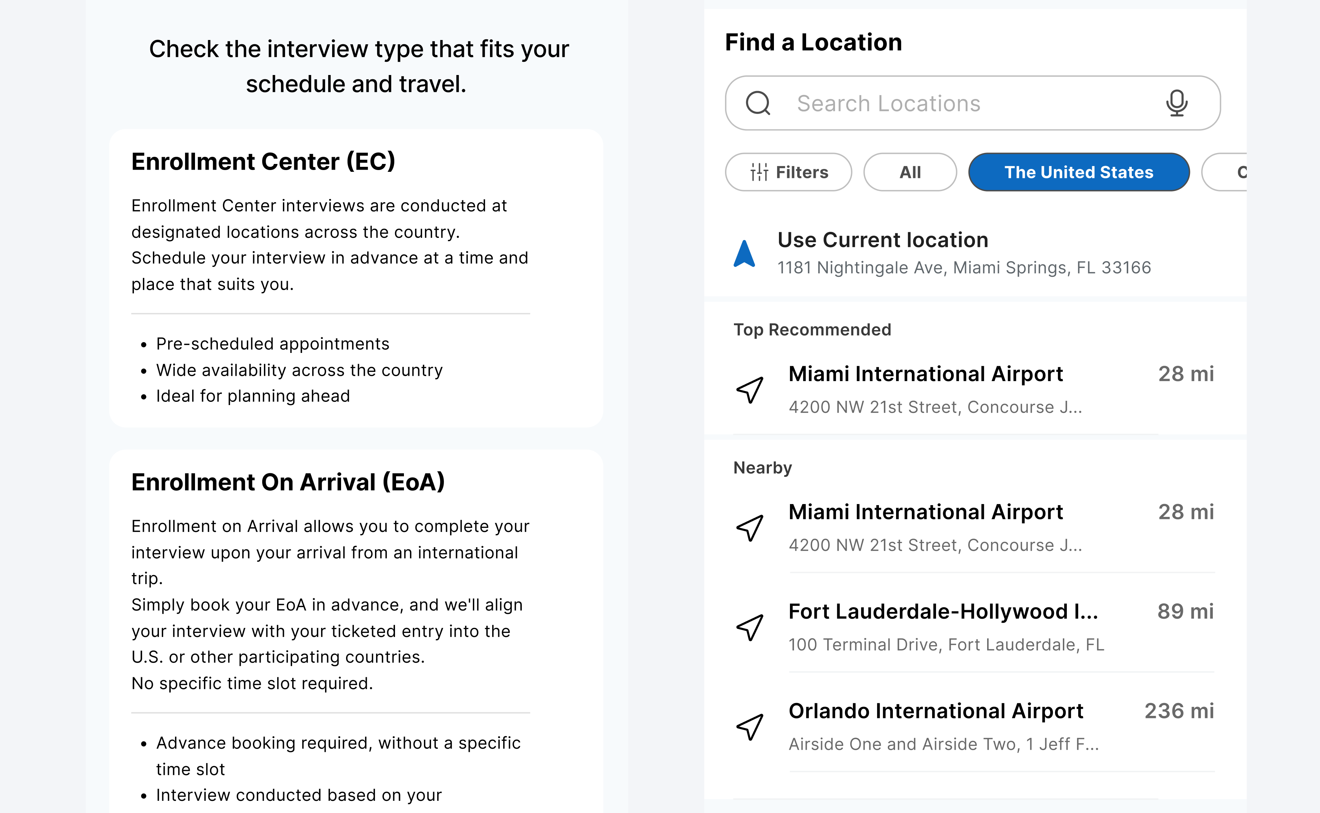Tap the microphone voice search icon
Image resolution: width=1320 pixels, height=813 pixels.
[1176, 103]
